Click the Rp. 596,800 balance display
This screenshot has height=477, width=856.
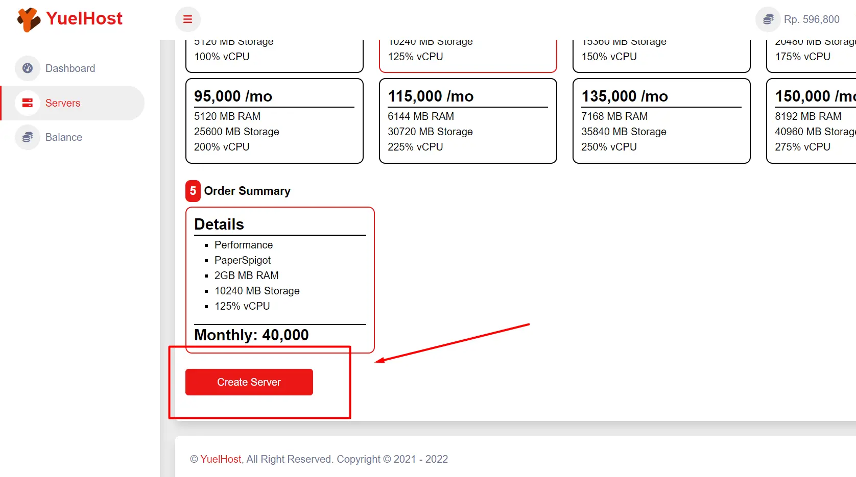point(812,19)
